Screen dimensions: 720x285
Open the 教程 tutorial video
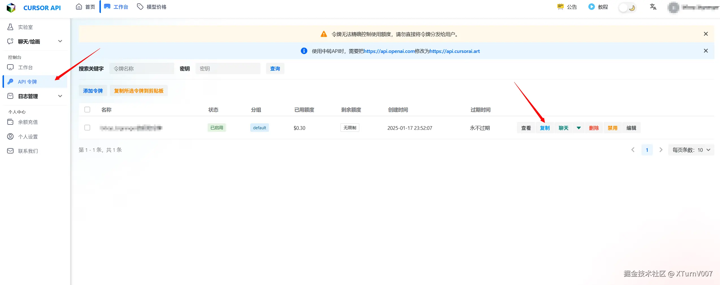coord(599,7)
